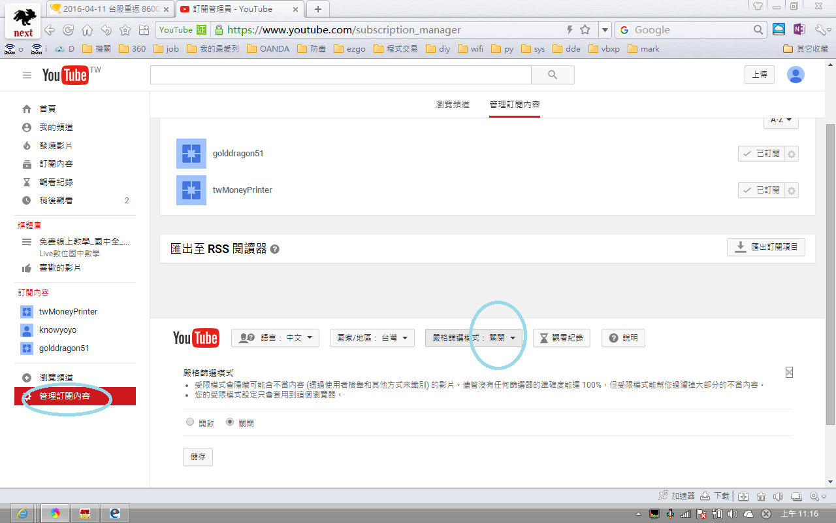Open the OANDA bookmarks folder
Viewport: 836px width, 523px height.
click(268, 49)
